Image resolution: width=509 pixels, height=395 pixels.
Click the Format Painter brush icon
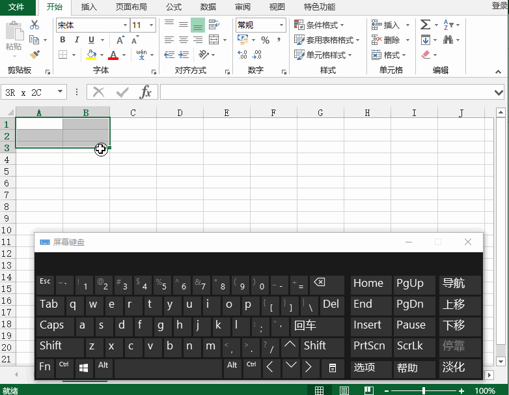pos(34,55)
